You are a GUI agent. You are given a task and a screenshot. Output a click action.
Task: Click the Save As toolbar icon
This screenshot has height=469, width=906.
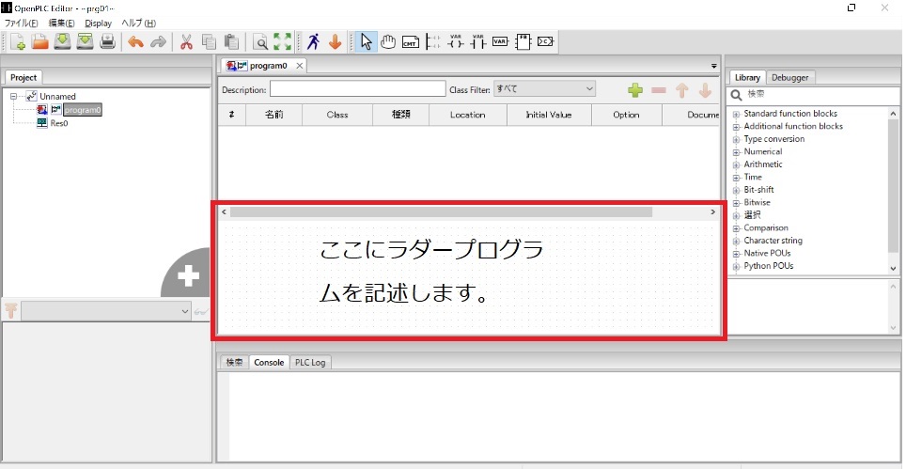click(x=85, y=41)
